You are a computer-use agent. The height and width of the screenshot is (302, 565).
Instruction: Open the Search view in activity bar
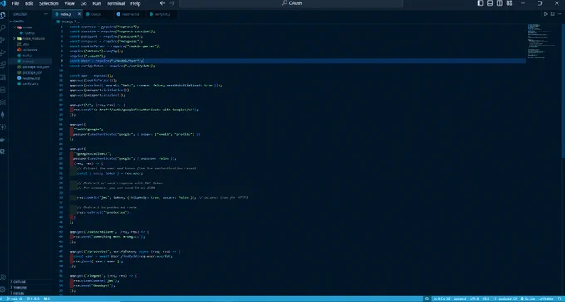click(3, 27)
